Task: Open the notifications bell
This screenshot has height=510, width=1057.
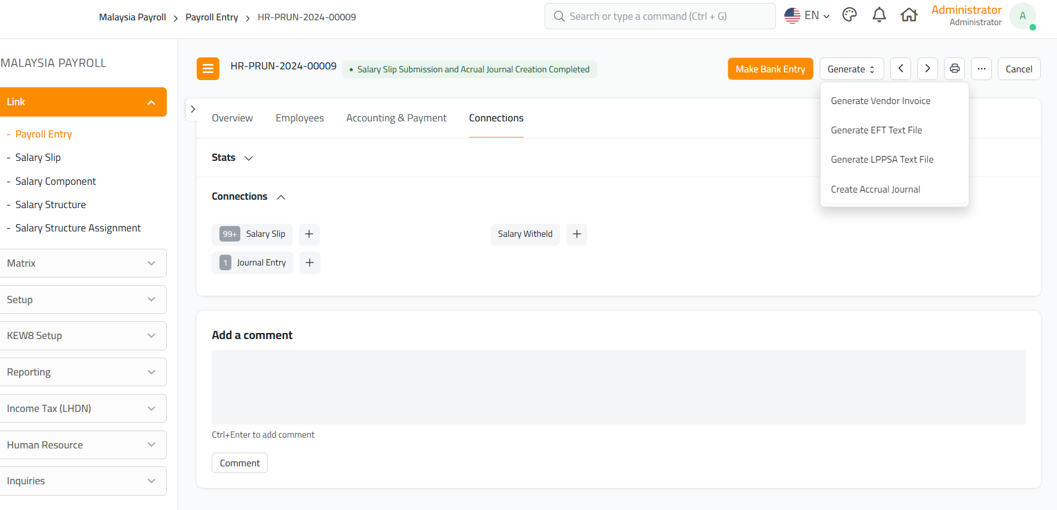Action: tap(879, 16)
